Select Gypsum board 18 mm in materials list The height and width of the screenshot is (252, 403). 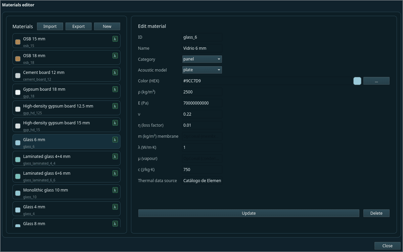tap(66, 91)
